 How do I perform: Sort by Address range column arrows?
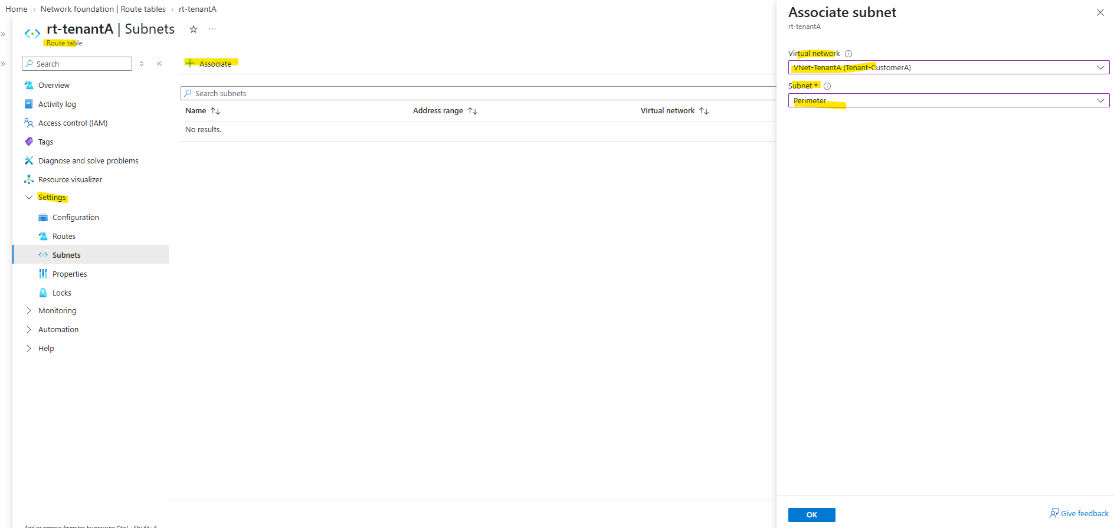pos(473,111)
